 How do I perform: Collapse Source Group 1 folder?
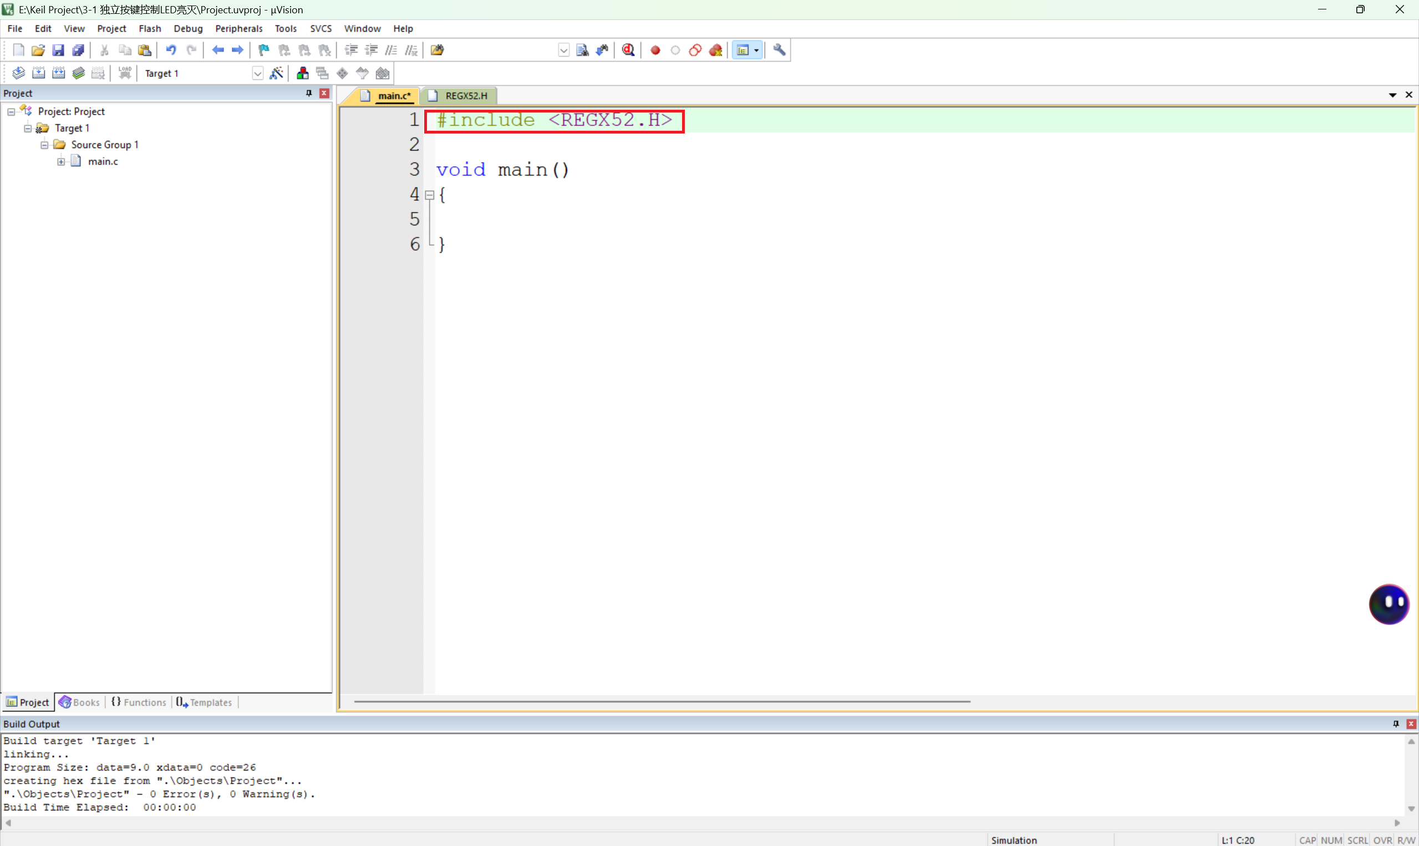(44, 145)
